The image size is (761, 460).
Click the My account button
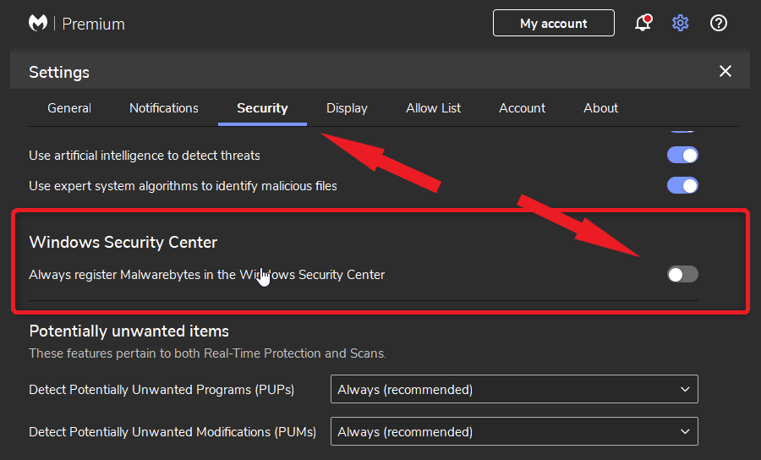554,23
